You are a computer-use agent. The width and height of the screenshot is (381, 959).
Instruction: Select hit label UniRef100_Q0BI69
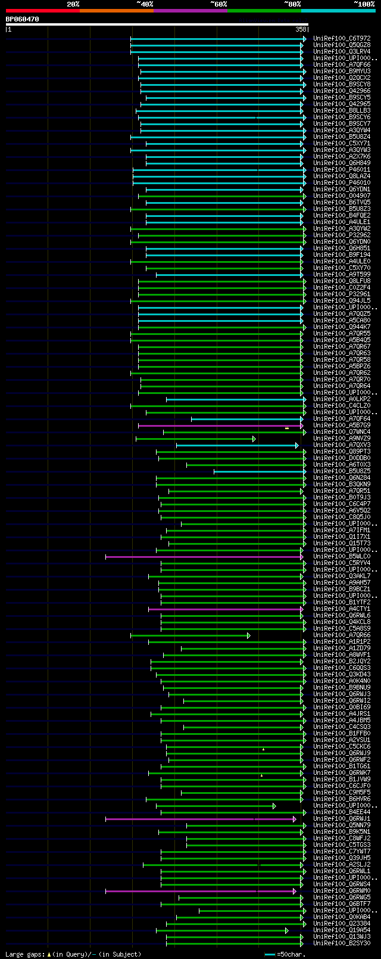click(342, 707)
